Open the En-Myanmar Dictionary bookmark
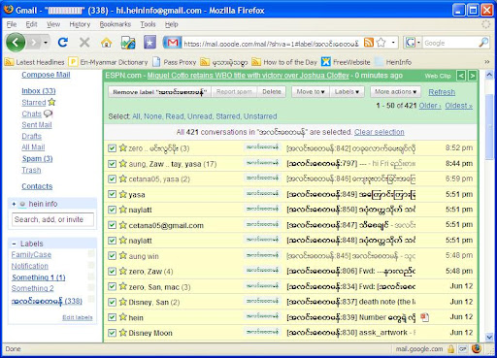The height and width of the screenshot is (358, 497). click(109, 62)
